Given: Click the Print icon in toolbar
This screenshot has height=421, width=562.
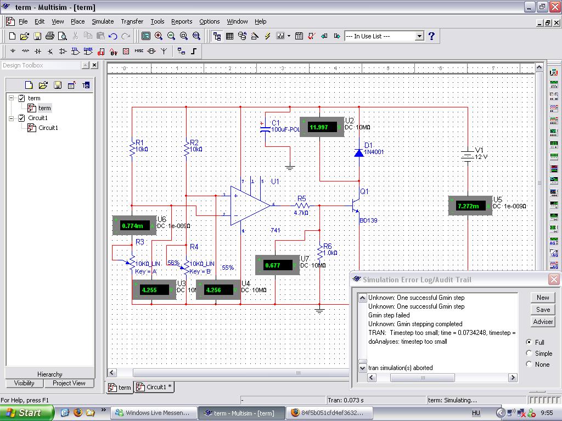Looking at the screenshot, I should pos(50,36).
